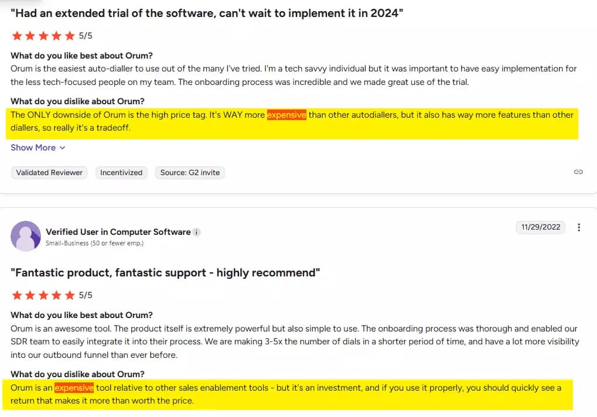Viewport: 597px width, 417px height.
Task: Open details via the Verified User info expander
Action: pyautogui.click(x=197, y=231)
